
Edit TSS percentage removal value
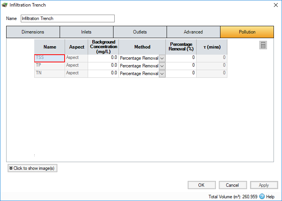coord(181,58)
